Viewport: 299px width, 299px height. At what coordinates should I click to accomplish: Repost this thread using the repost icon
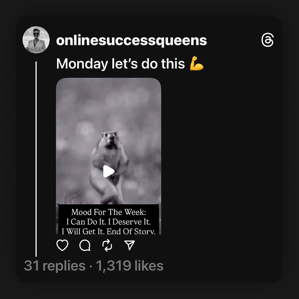pyautogui.click(x=107, y=245)
